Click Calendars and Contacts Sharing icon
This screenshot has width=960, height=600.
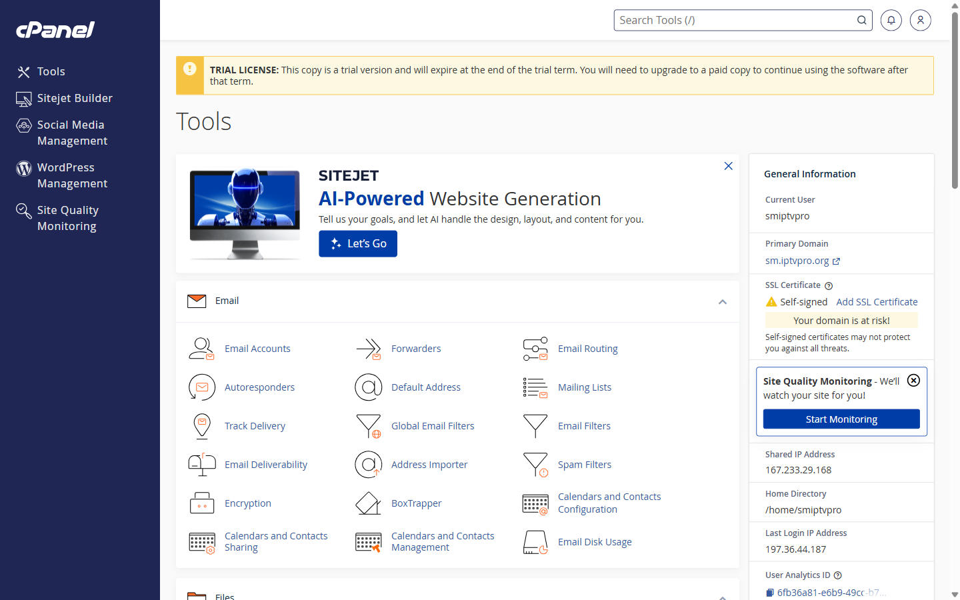[x=201, y=543]
